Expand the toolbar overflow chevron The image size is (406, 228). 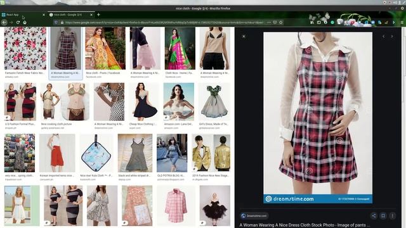point(393,23)
